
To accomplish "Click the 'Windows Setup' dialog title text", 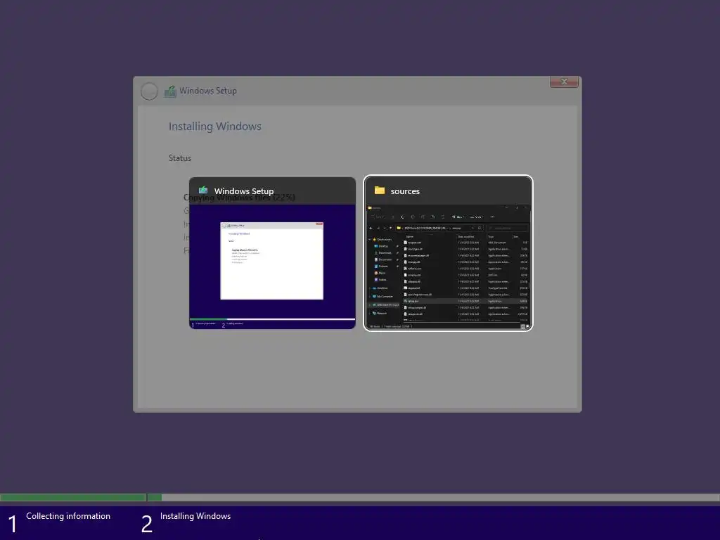I will [x=208, y=91].
